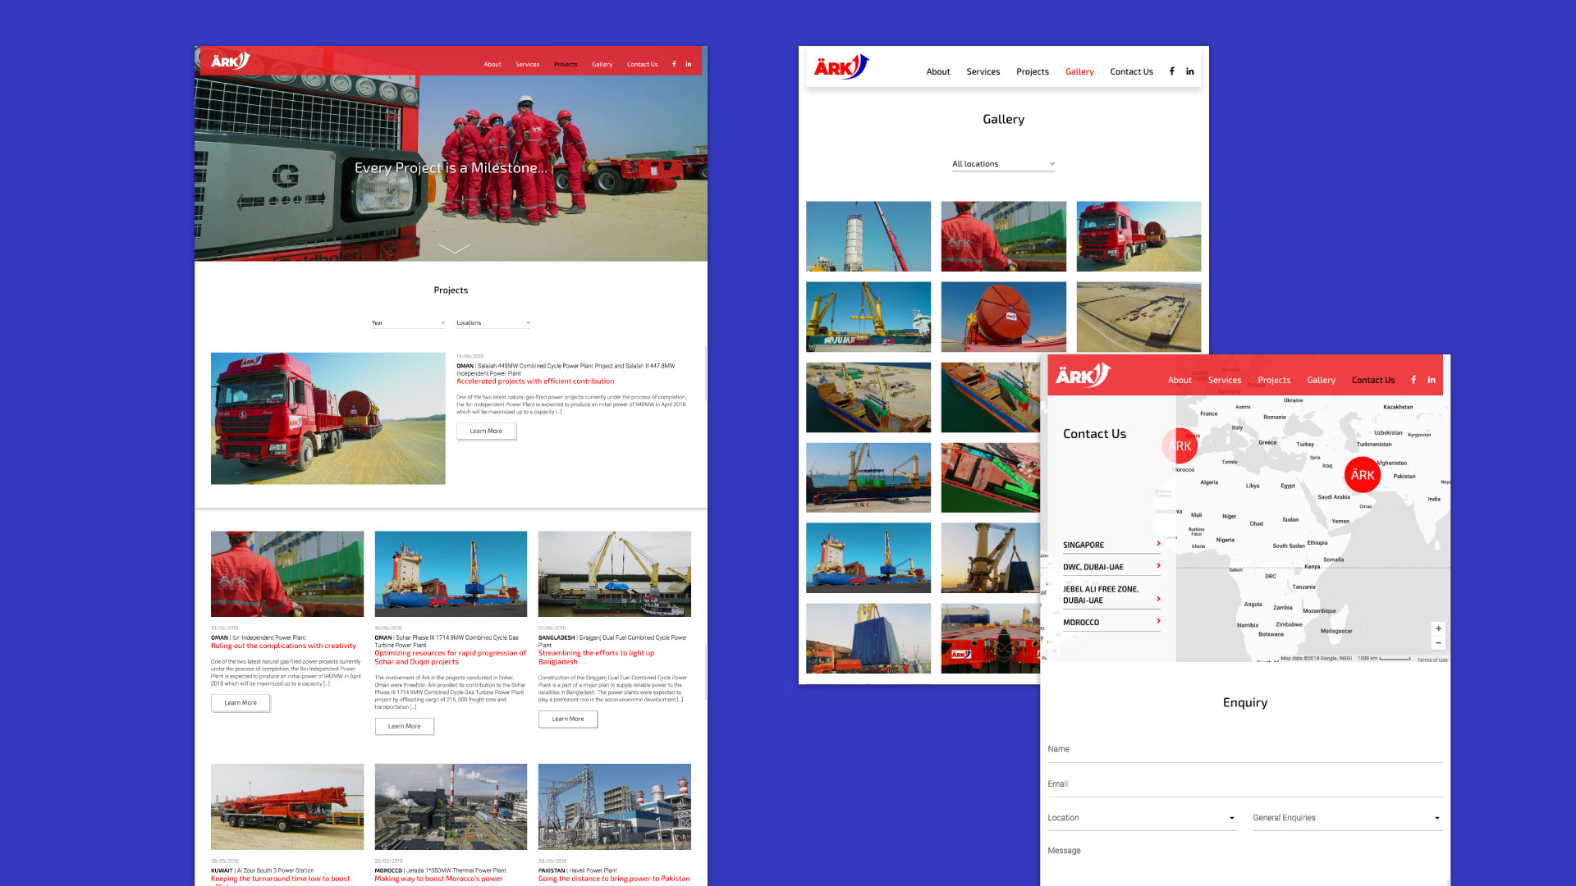This screenshot has height=886, width=1576.
Task: Open the Location dropdown in Enquiry form
Action: (x=1142, y=818)
